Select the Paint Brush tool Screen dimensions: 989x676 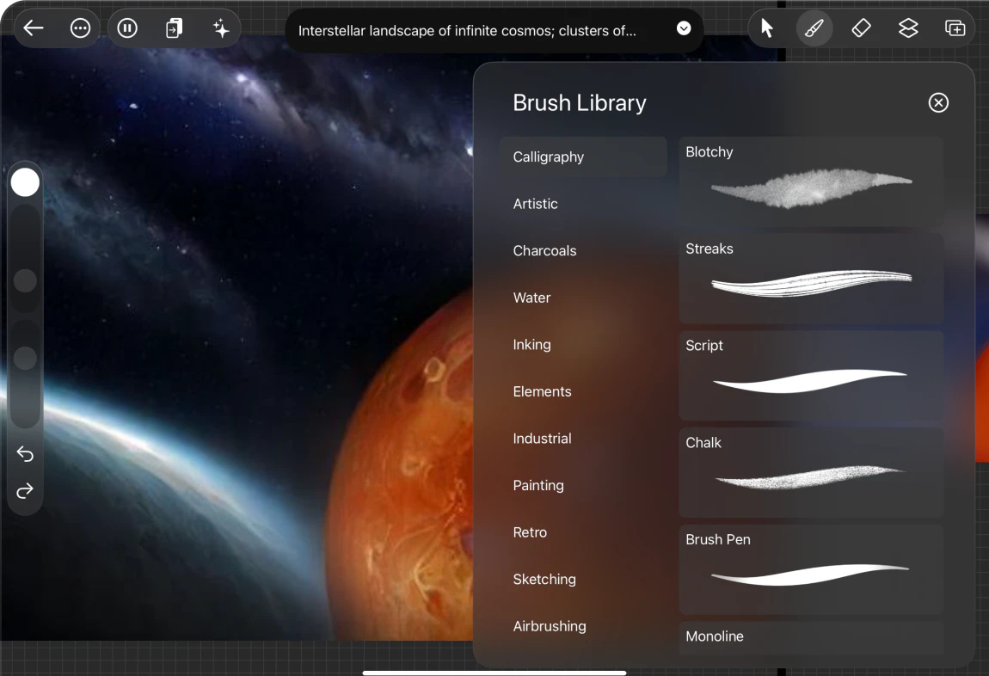click(x=814, y=28)
